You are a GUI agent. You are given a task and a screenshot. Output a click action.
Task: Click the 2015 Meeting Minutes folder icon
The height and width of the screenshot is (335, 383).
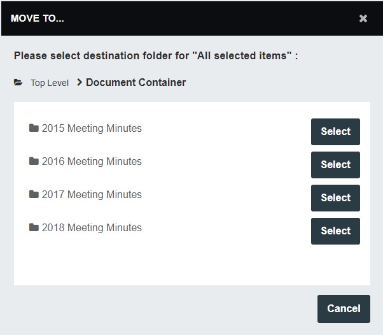click(x=34, y=128)
